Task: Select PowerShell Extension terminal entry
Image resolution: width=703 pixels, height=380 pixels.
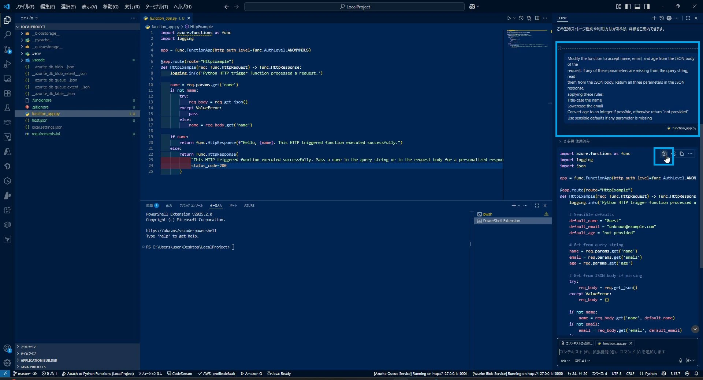Action: coord(513,221)
